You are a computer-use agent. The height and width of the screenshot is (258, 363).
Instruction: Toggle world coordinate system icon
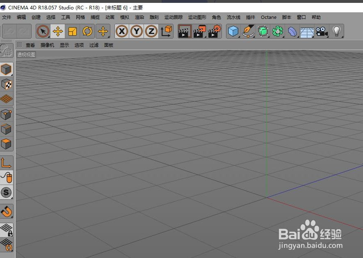tap(167, 31)
